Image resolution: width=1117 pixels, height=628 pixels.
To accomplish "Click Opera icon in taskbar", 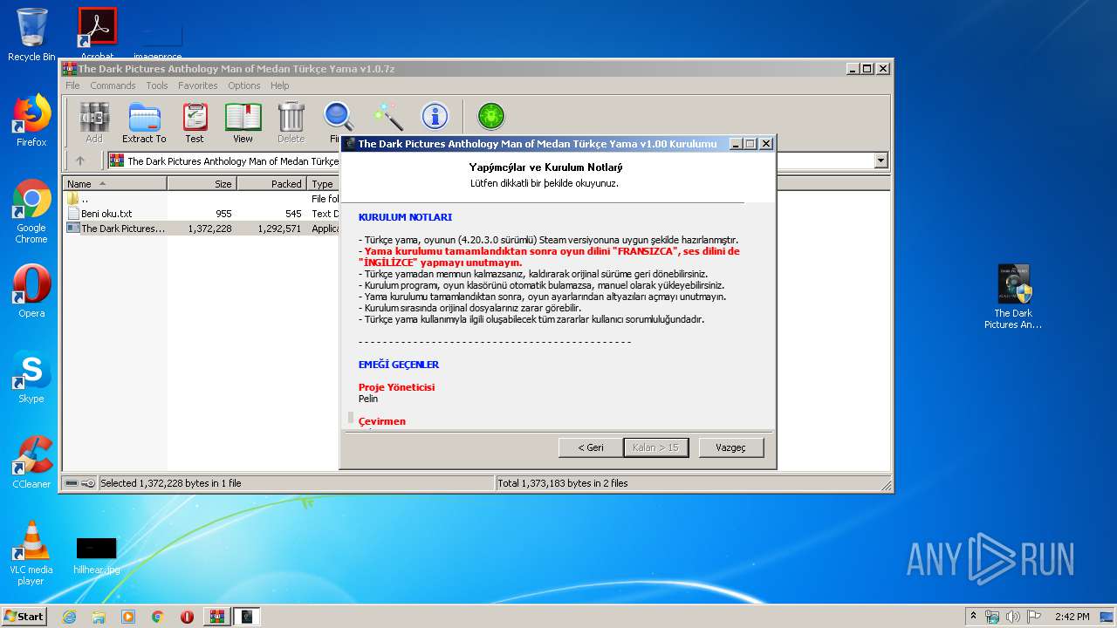I will (187, 617).
